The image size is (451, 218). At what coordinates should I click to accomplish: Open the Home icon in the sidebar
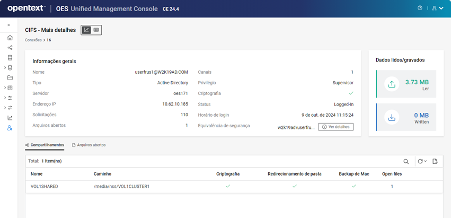click(x=10, y=38)
